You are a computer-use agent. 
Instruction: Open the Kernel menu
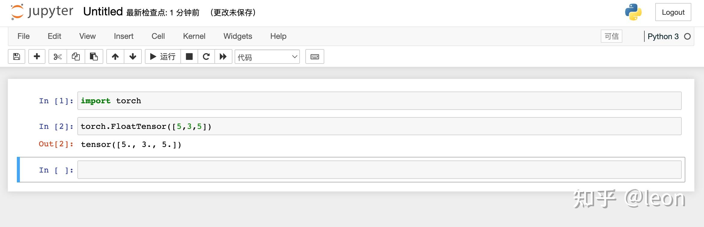point(194,36)
